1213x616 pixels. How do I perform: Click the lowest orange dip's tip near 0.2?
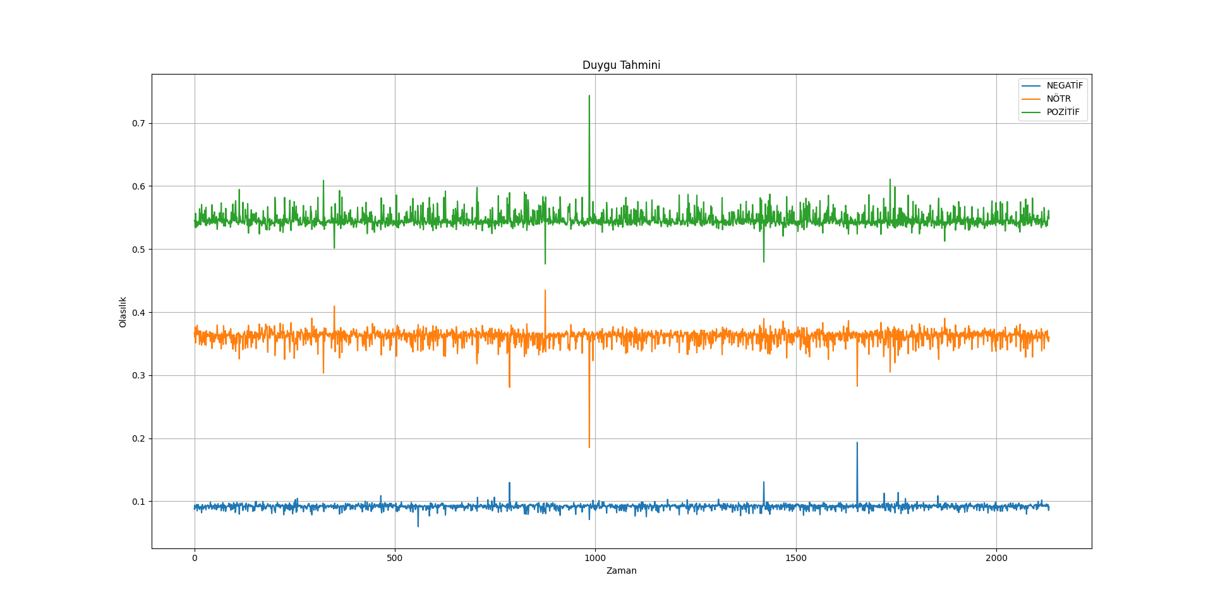(589, 447)
